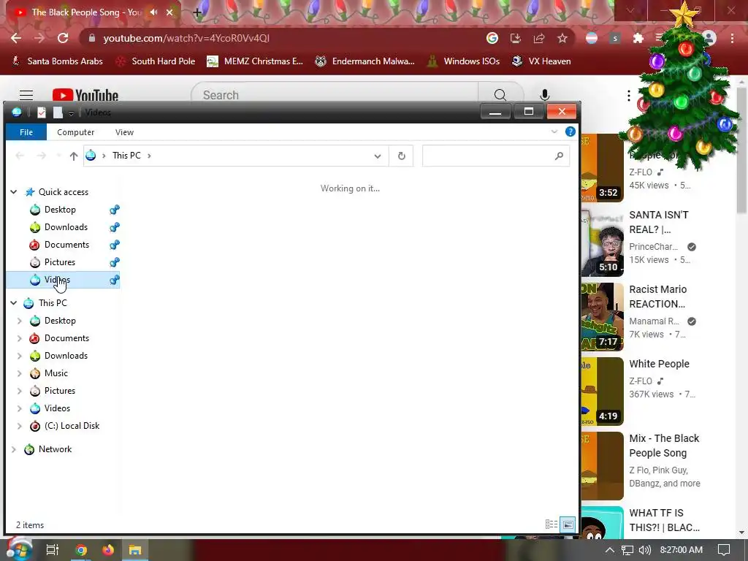The width and height of the screenshot is (748, 561).
Task: Click the Explorer search box
Action: [x=496, y=156]
